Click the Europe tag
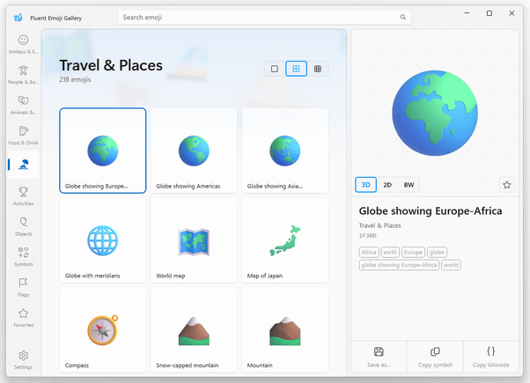The image size is (530, 383). coord(413,252)
